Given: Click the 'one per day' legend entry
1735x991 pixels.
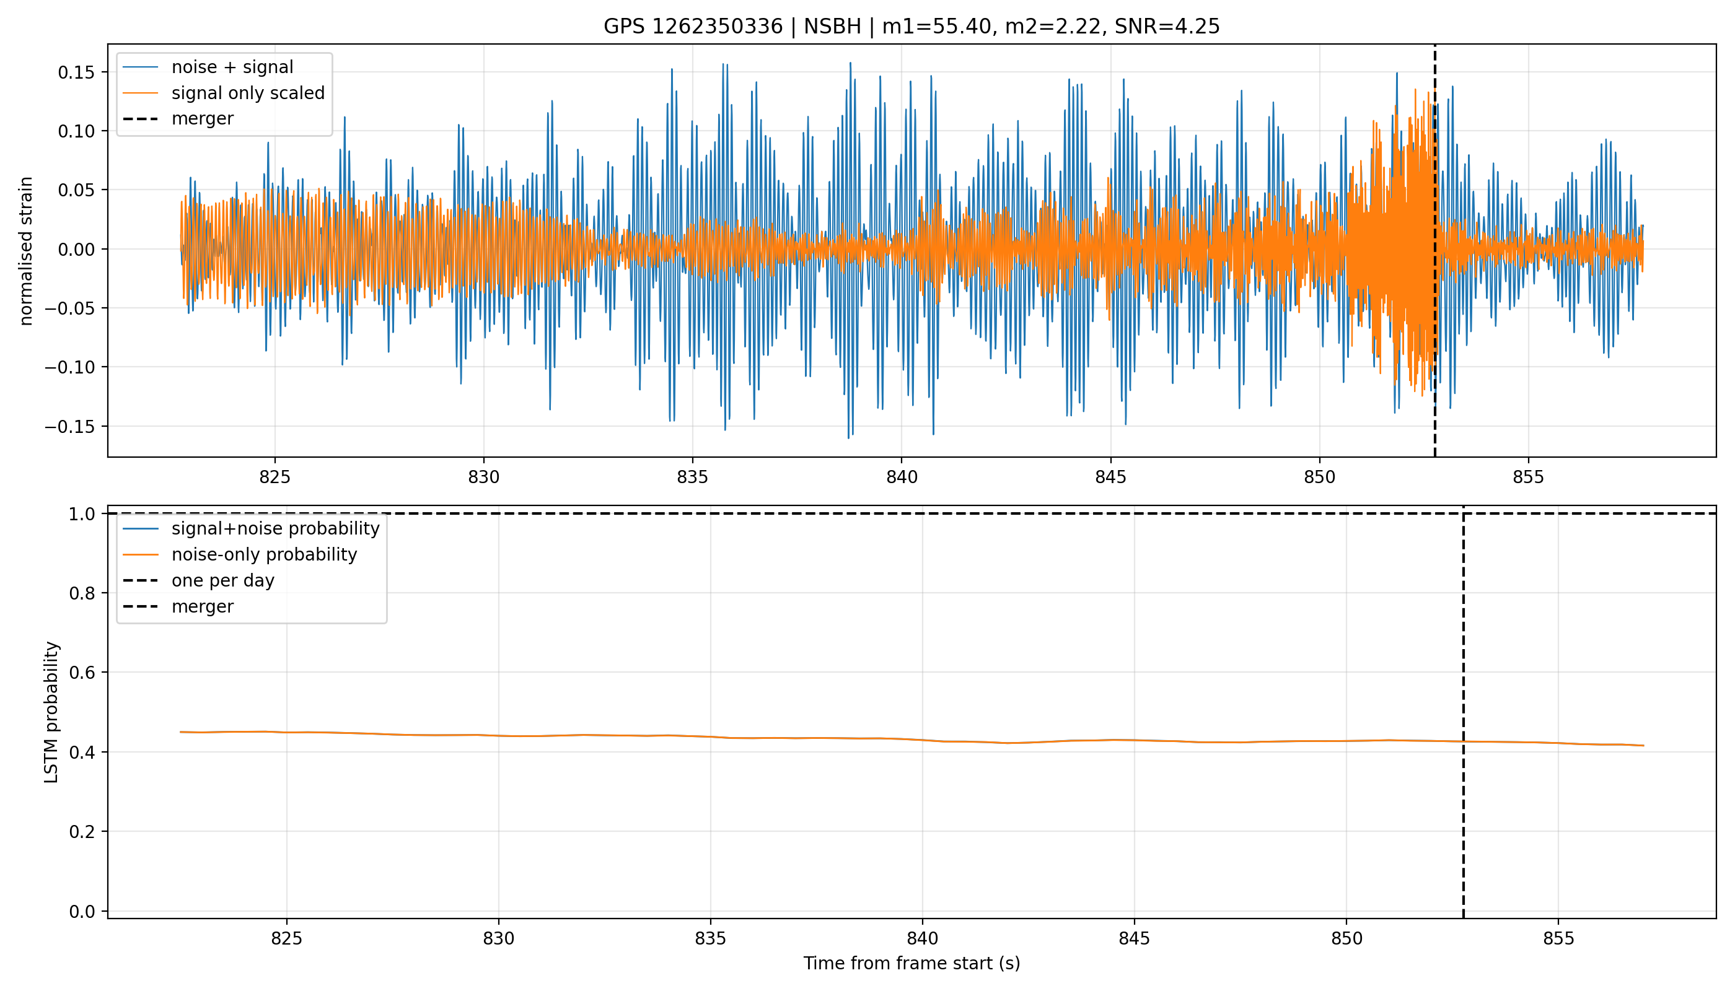Looking at the screenshot, I should pos(222,580).
